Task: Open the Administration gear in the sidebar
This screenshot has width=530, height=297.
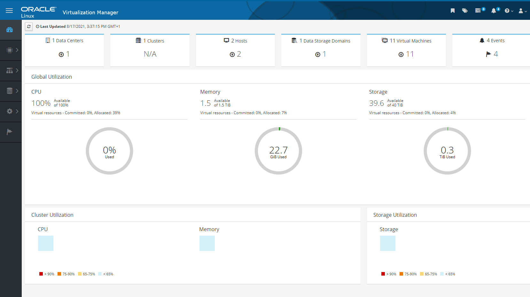Action: pyautogui.click(x=10, y=112)
